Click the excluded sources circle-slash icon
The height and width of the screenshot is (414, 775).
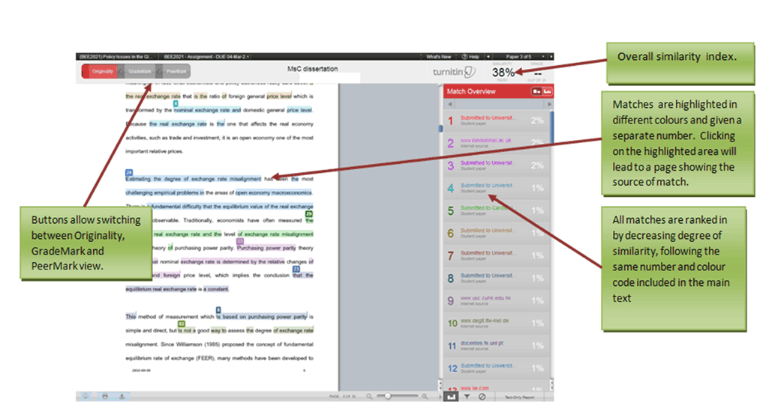coord(482,397)
